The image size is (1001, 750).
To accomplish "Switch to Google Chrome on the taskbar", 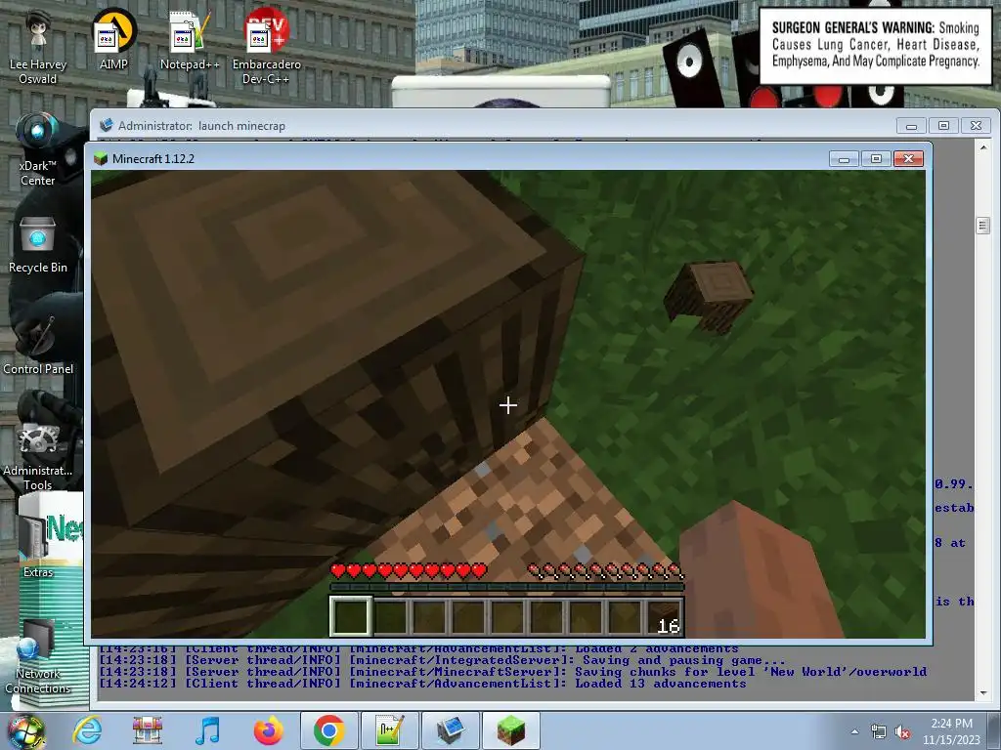I will coord(328,730).
